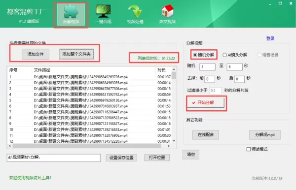This screenshot has width=296, height=190.
Task: Click the file list scroll down arrow
Action: point(174,141)
